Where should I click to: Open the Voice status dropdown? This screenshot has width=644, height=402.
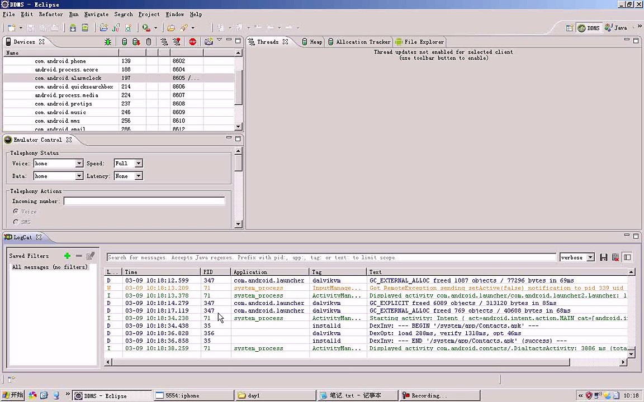point(79,164)
